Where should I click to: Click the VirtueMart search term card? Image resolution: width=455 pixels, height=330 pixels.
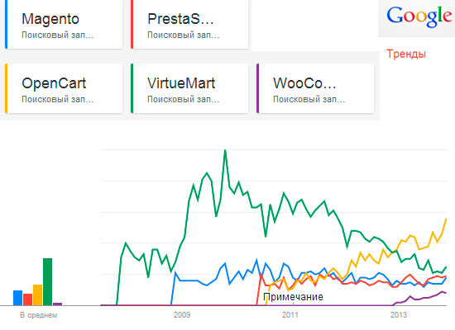click(189, 88)
